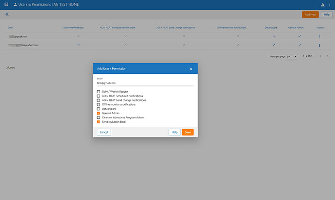The width and height of the screenshot is (335, 200).
Task: Click Daily/Weekly reports checkmark in airgradient.com row
Action: coord(78,45)
